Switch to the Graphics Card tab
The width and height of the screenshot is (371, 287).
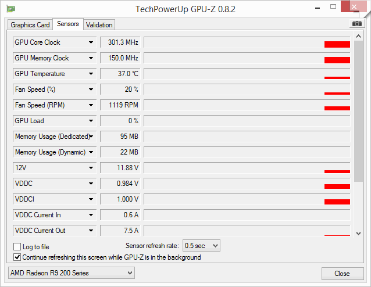point(30,25)
